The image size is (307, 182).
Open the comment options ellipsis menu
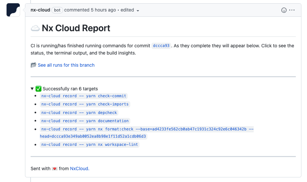(292, 10)
